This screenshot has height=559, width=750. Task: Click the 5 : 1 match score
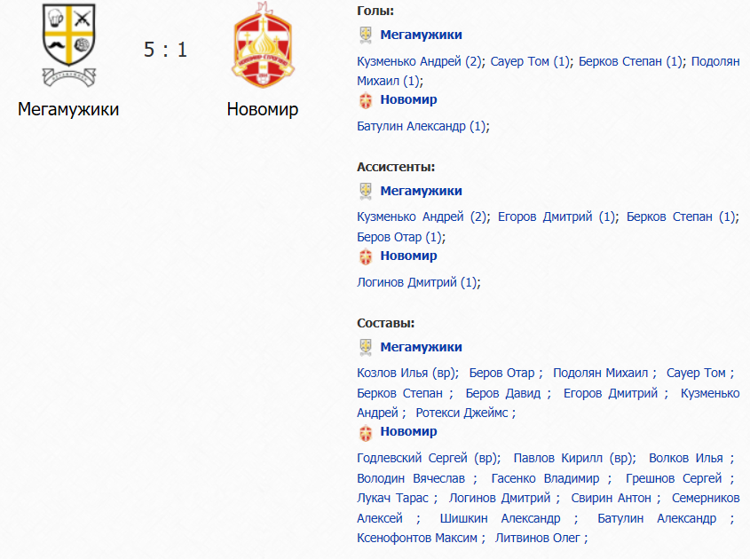point(165,50)
